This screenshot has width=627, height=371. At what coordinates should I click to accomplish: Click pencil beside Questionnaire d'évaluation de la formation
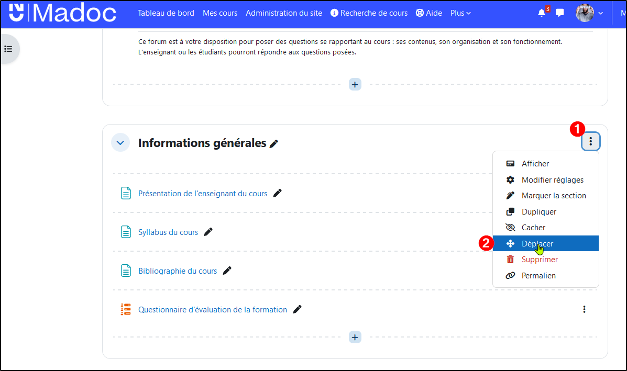coord(297,309)
